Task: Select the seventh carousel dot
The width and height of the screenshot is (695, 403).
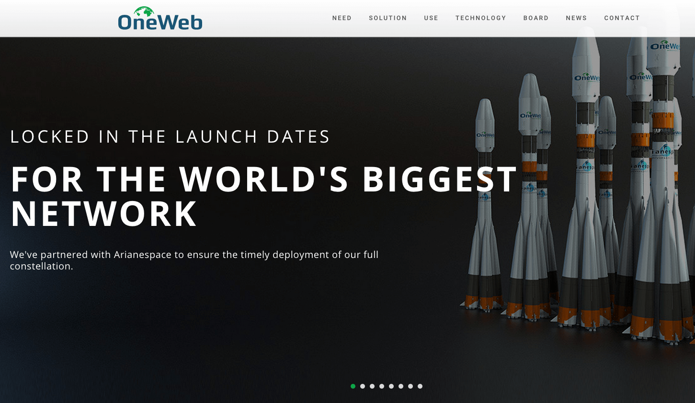Action: (x=410, y=386)
